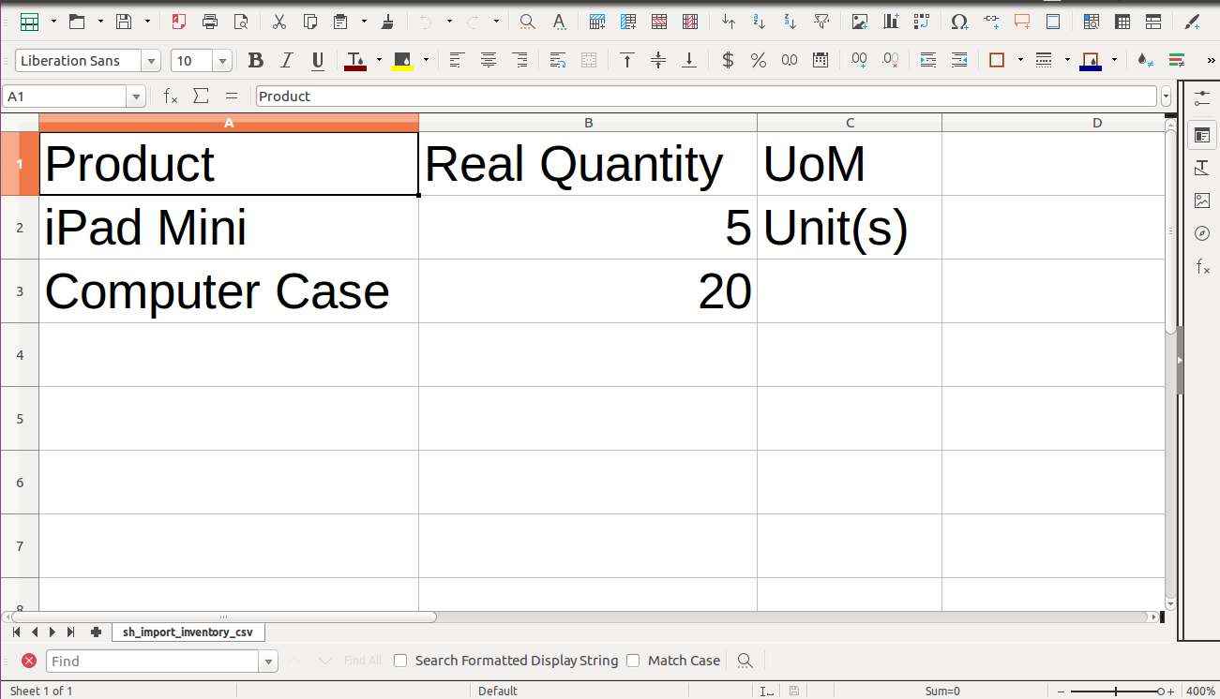Sort ascending
The image size is (1220, 699).
click(760, 22)
